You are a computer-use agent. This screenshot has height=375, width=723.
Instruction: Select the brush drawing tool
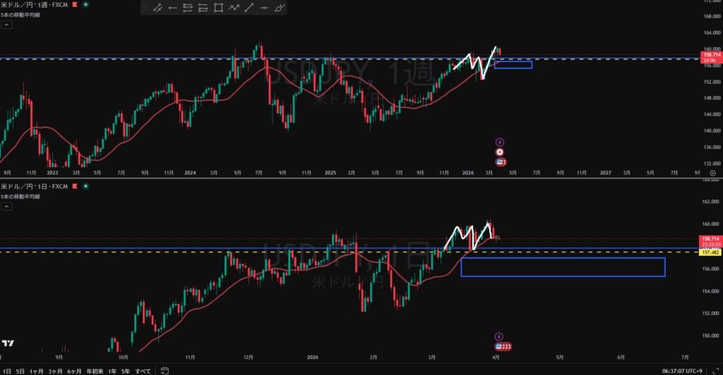(280, 8)
